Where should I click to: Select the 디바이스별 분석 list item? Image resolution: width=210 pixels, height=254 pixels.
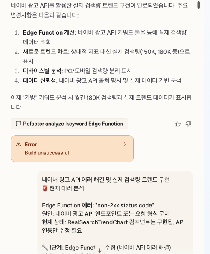[x=73, y=71]
